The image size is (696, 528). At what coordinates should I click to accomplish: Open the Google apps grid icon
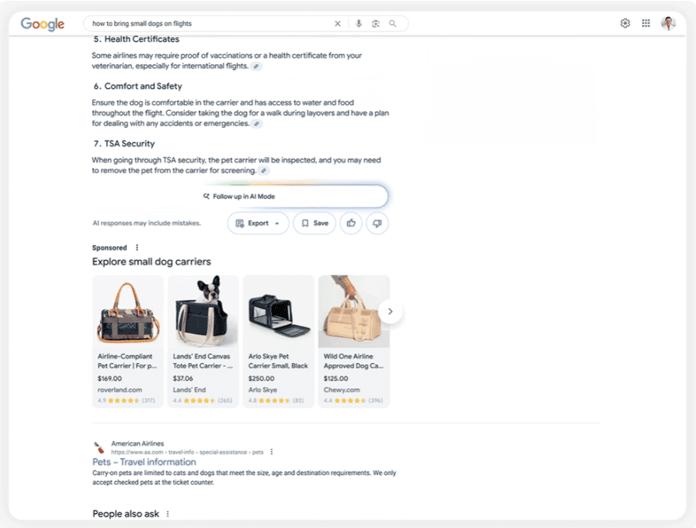pyautogui.click(x=646, y=23)
